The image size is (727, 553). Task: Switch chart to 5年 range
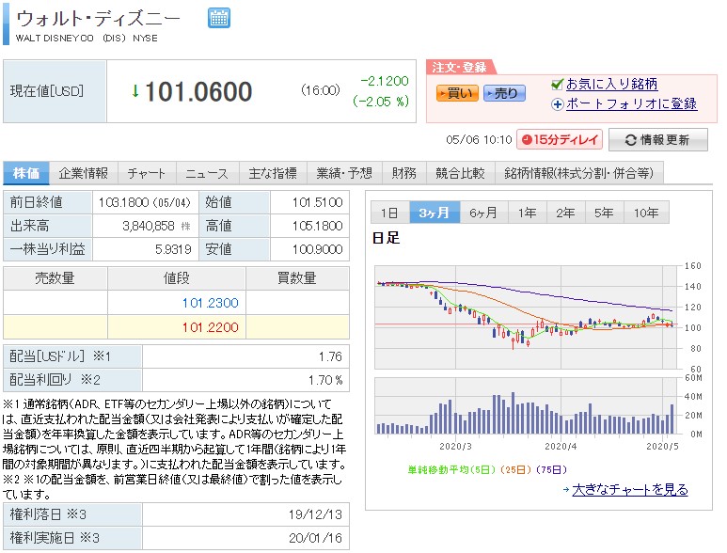[x=604, y=213]
